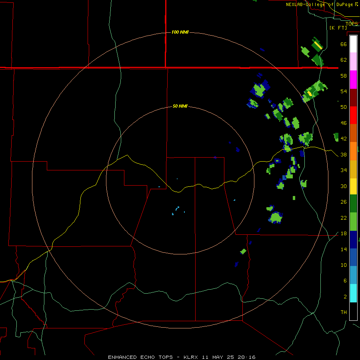
Task: Click the yellow legend swatch near 30
Action: click(x=353, y=186)
